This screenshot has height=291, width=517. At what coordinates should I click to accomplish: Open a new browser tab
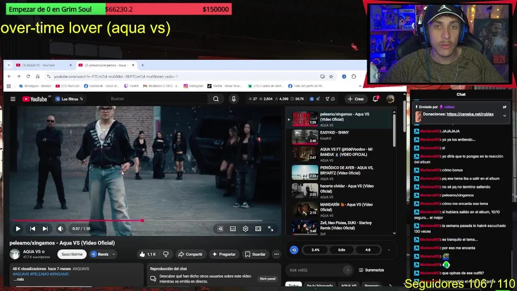pos(142,65)
